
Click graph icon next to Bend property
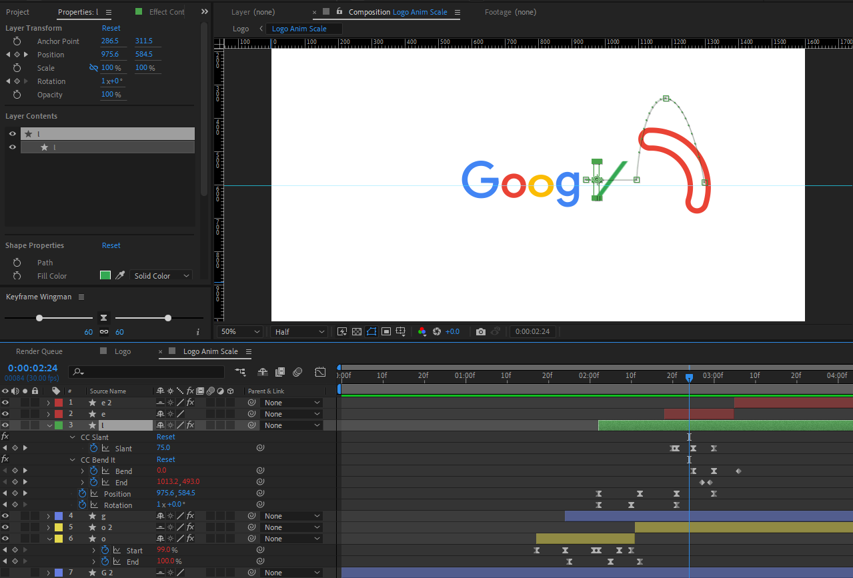[105, 471]
